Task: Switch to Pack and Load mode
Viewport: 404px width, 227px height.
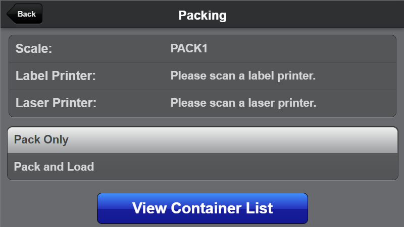Action: [x=54, y=167]
